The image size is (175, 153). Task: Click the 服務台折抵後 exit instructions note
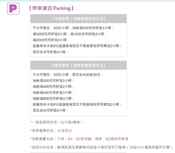[x=101, y=147]
